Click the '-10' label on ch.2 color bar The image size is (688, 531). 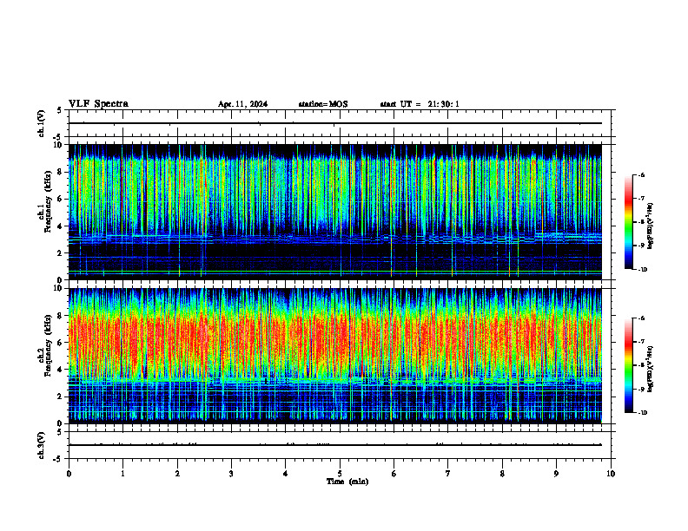coord(642,413)
